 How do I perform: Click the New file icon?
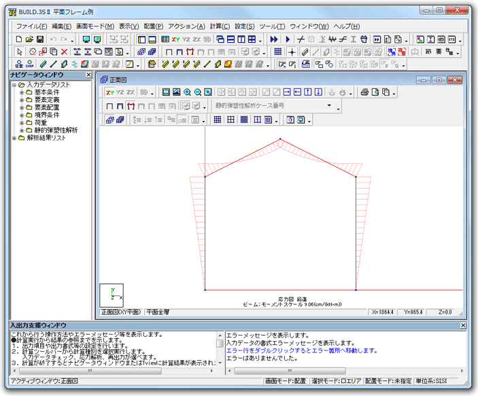pyautogui.click(x=18, y=39)
